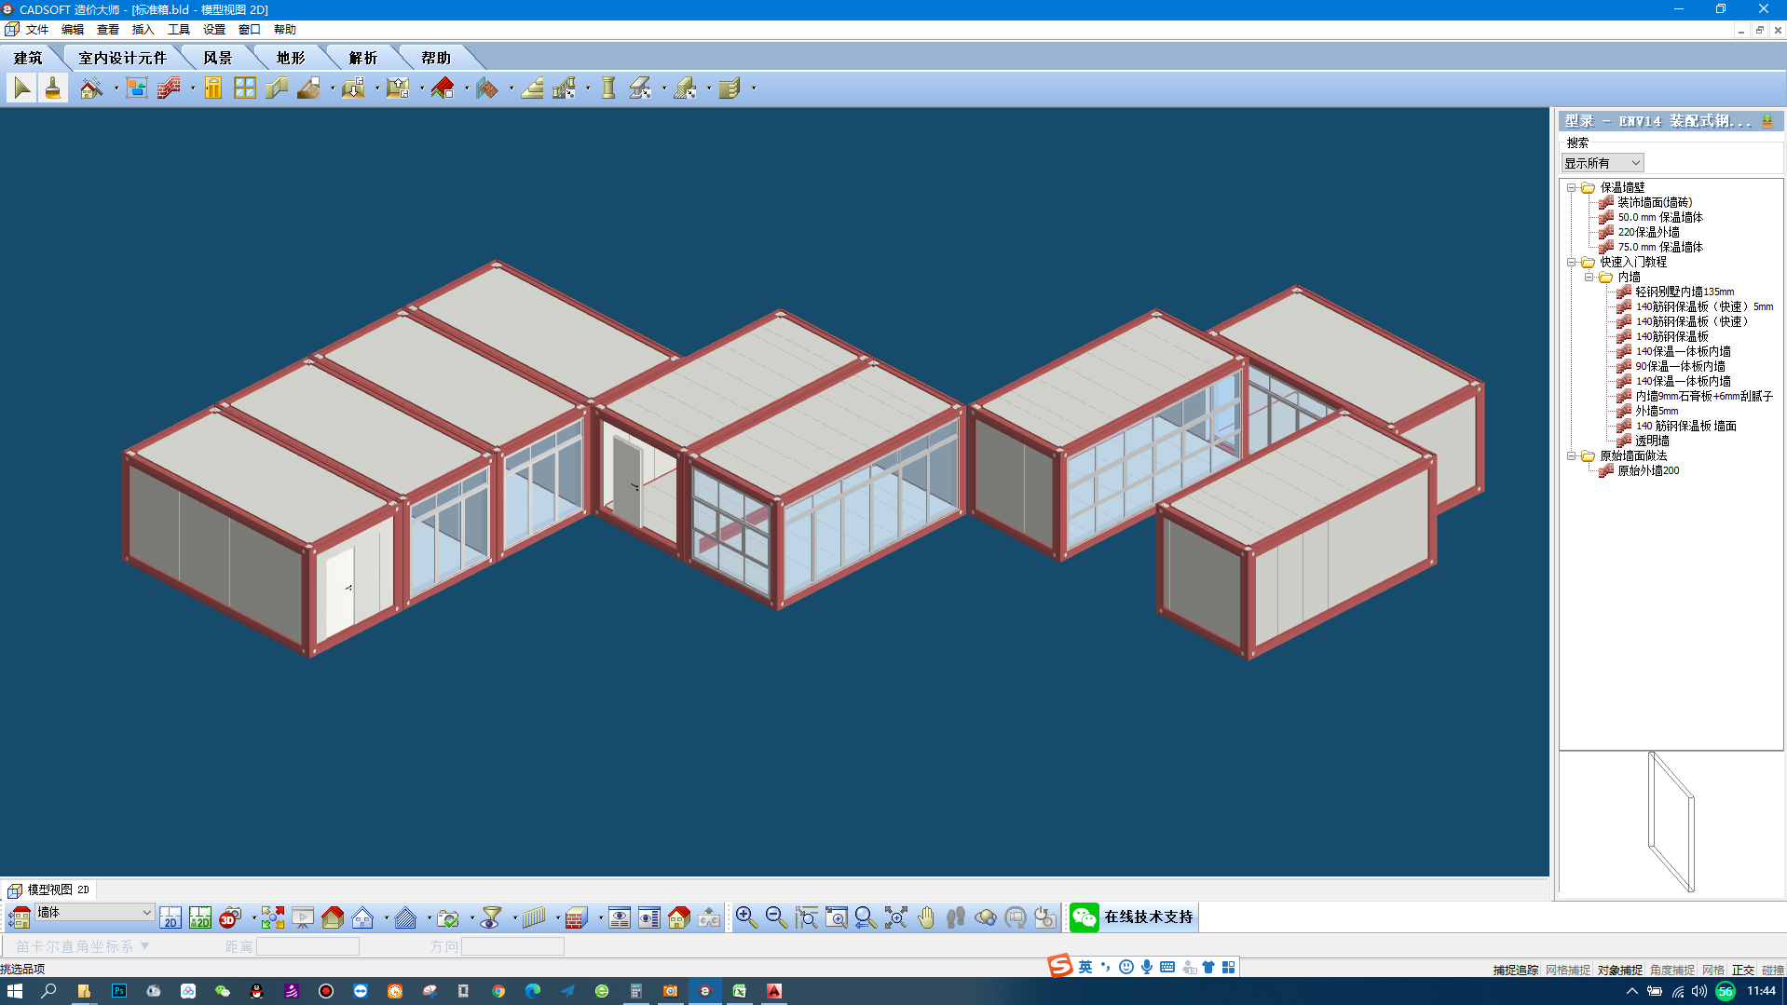
Task: Click the render camera icon
Action: (448, 917)
